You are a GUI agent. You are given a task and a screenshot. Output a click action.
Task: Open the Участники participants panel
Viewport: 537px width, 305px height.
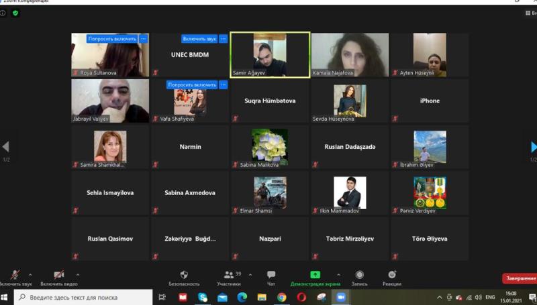tap(229, 278)
